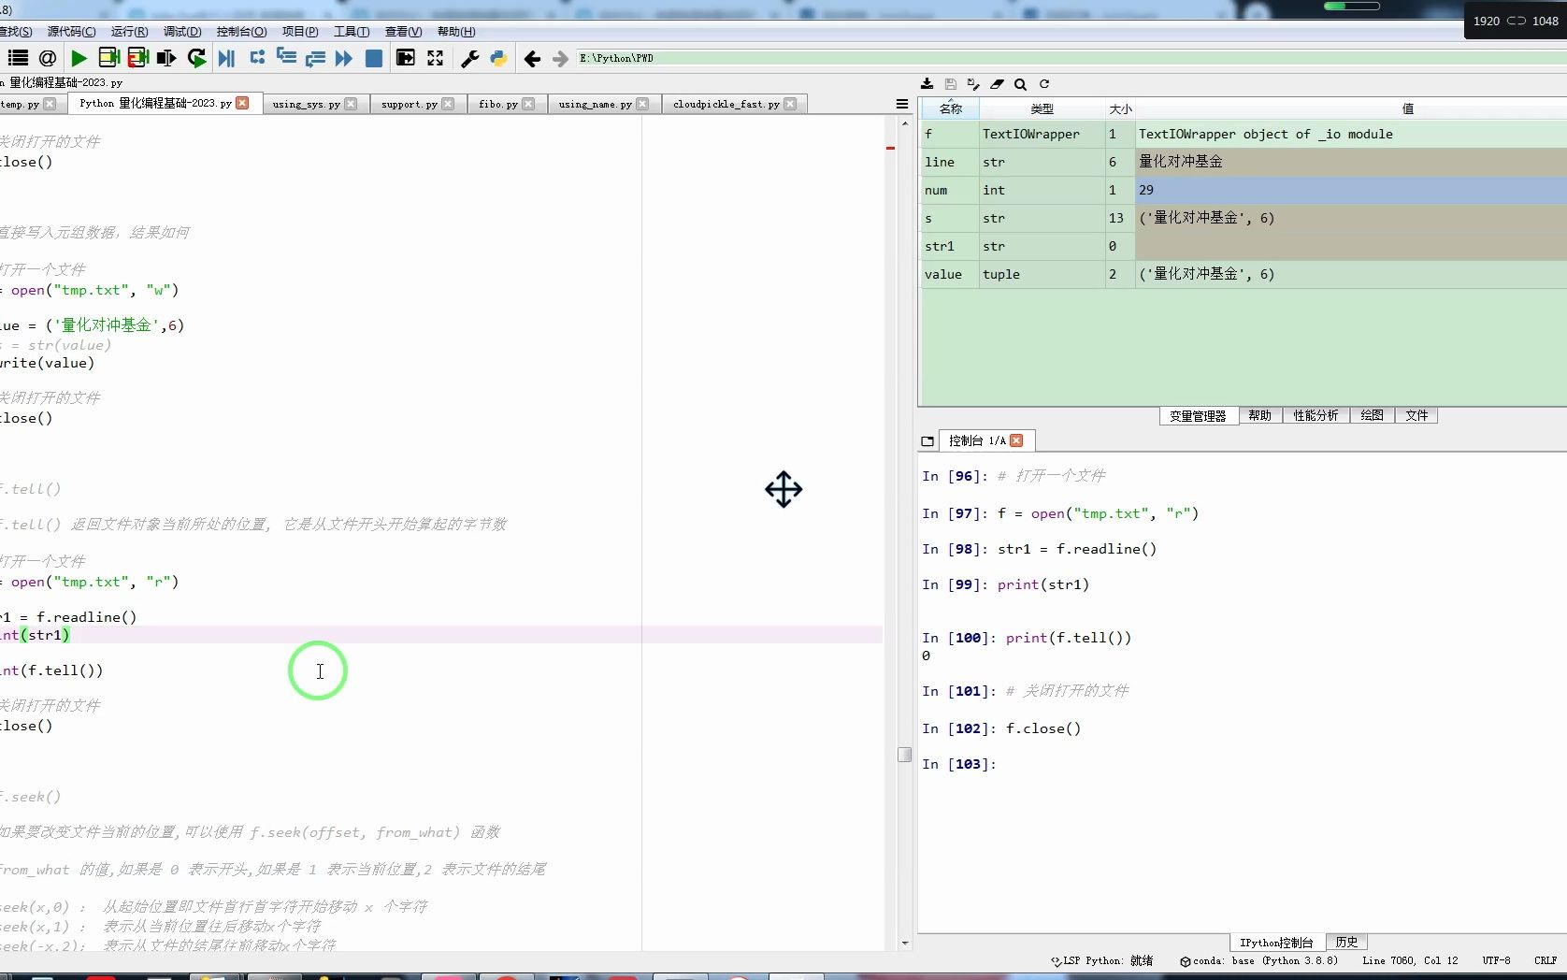Switch to support.py editor tab
The image size is (1567, 980).
click(x=409, y=104)
